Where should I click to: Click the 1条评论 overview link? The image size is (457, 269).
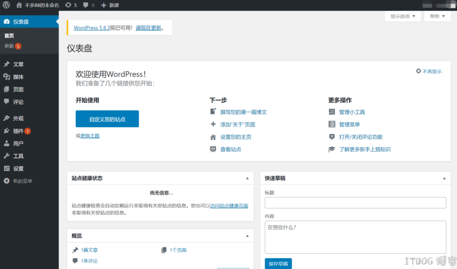(x=89, y=261)
